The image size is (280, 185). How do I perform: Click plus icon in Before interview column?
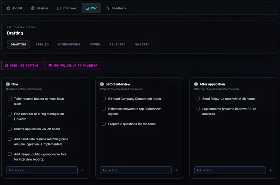[176, 170]
